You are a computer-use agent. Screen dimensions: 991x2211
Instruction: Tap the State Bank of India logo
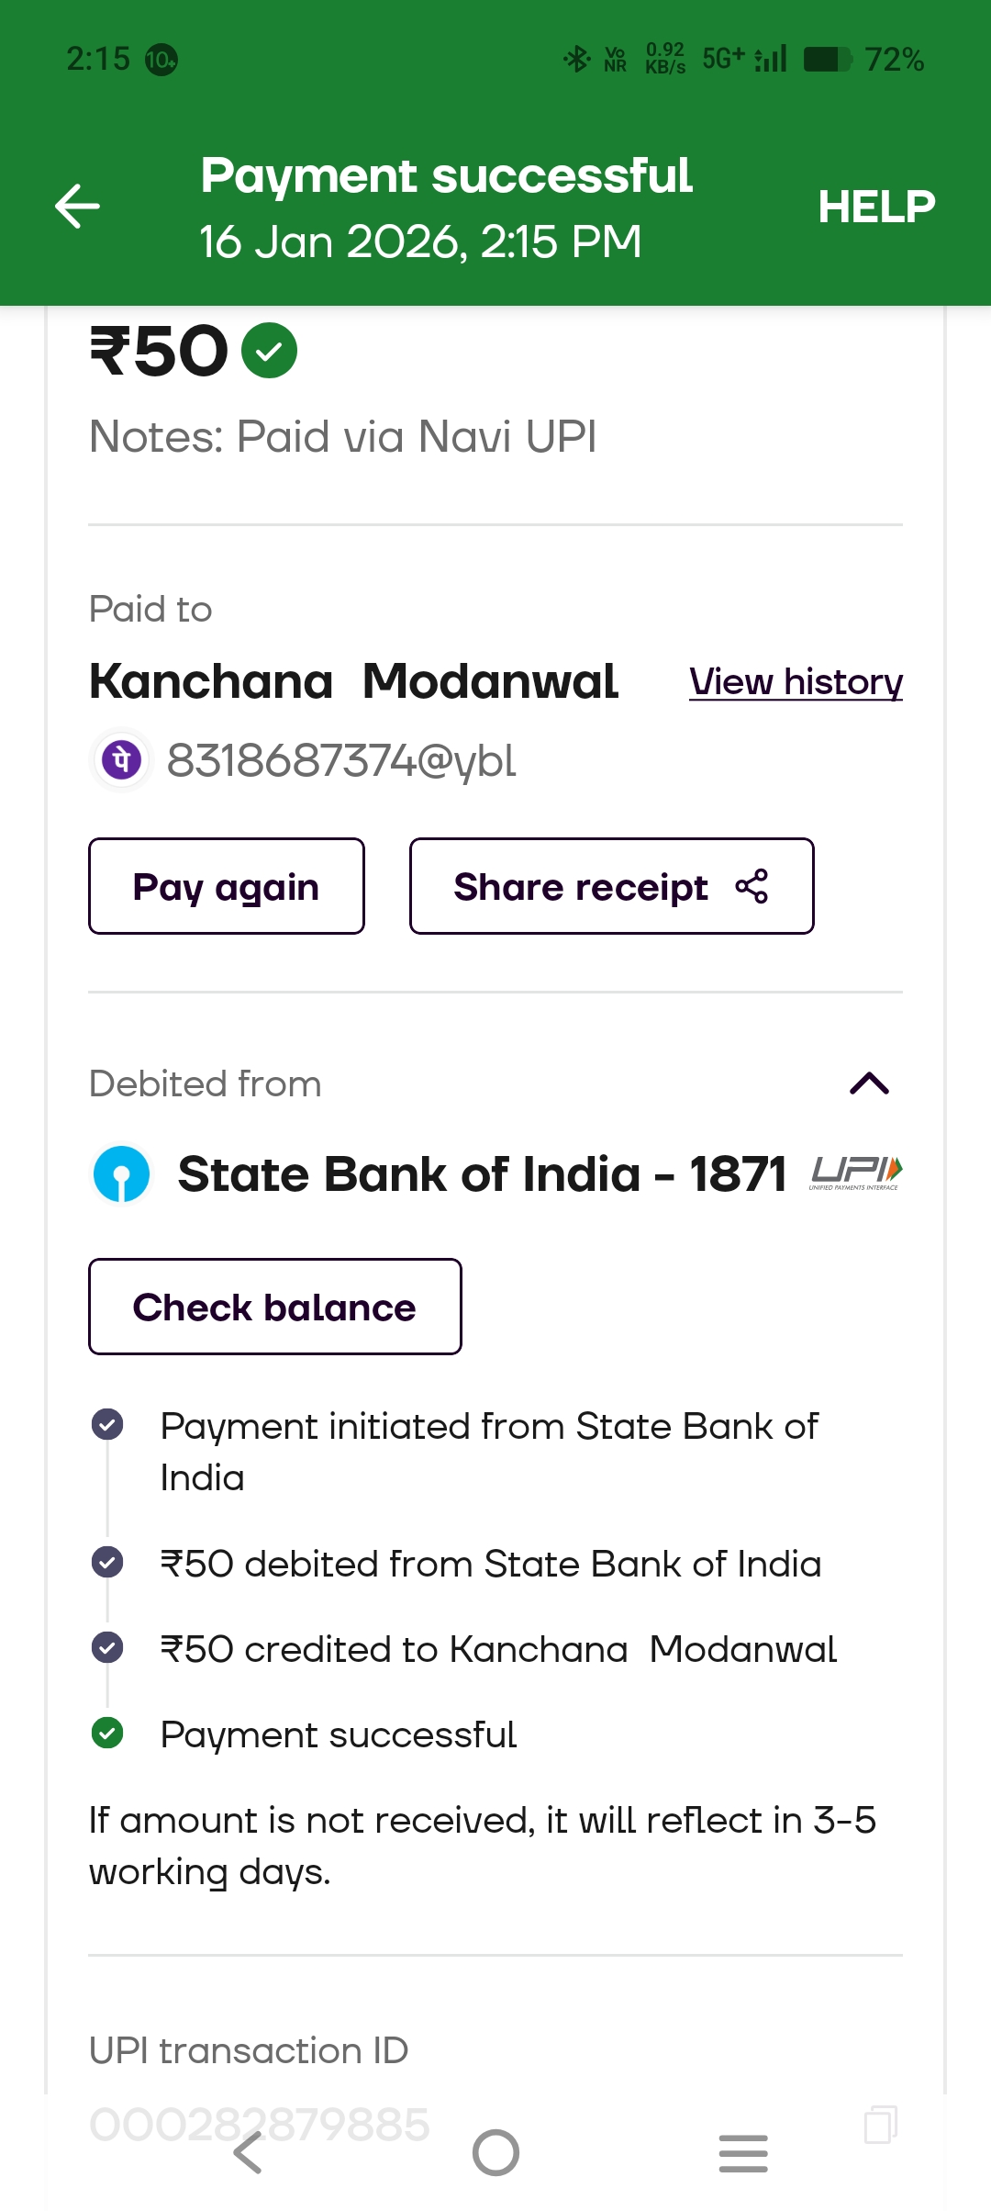click(121, 1173)
